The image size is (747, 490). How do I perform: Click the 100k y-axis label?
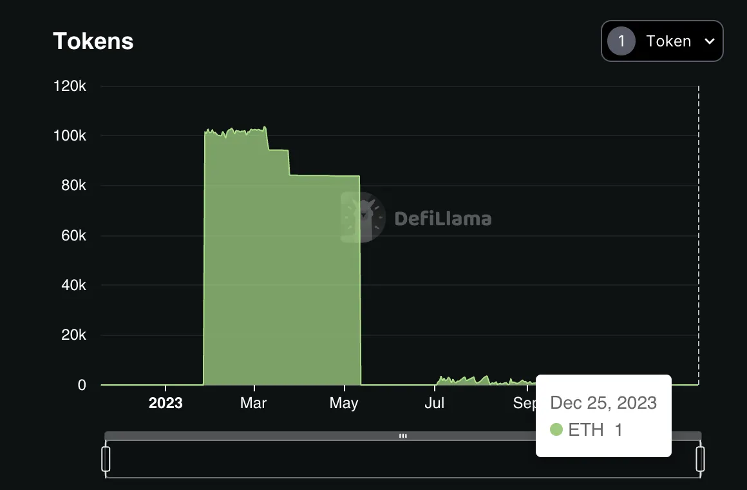[70, 136]
